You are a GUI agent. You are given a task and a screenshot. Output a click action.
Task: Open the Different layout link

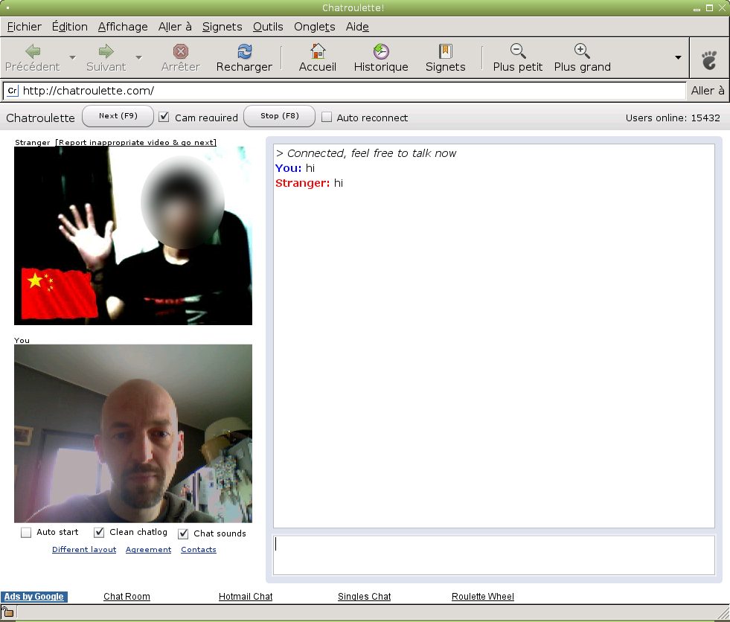point(84,549)
